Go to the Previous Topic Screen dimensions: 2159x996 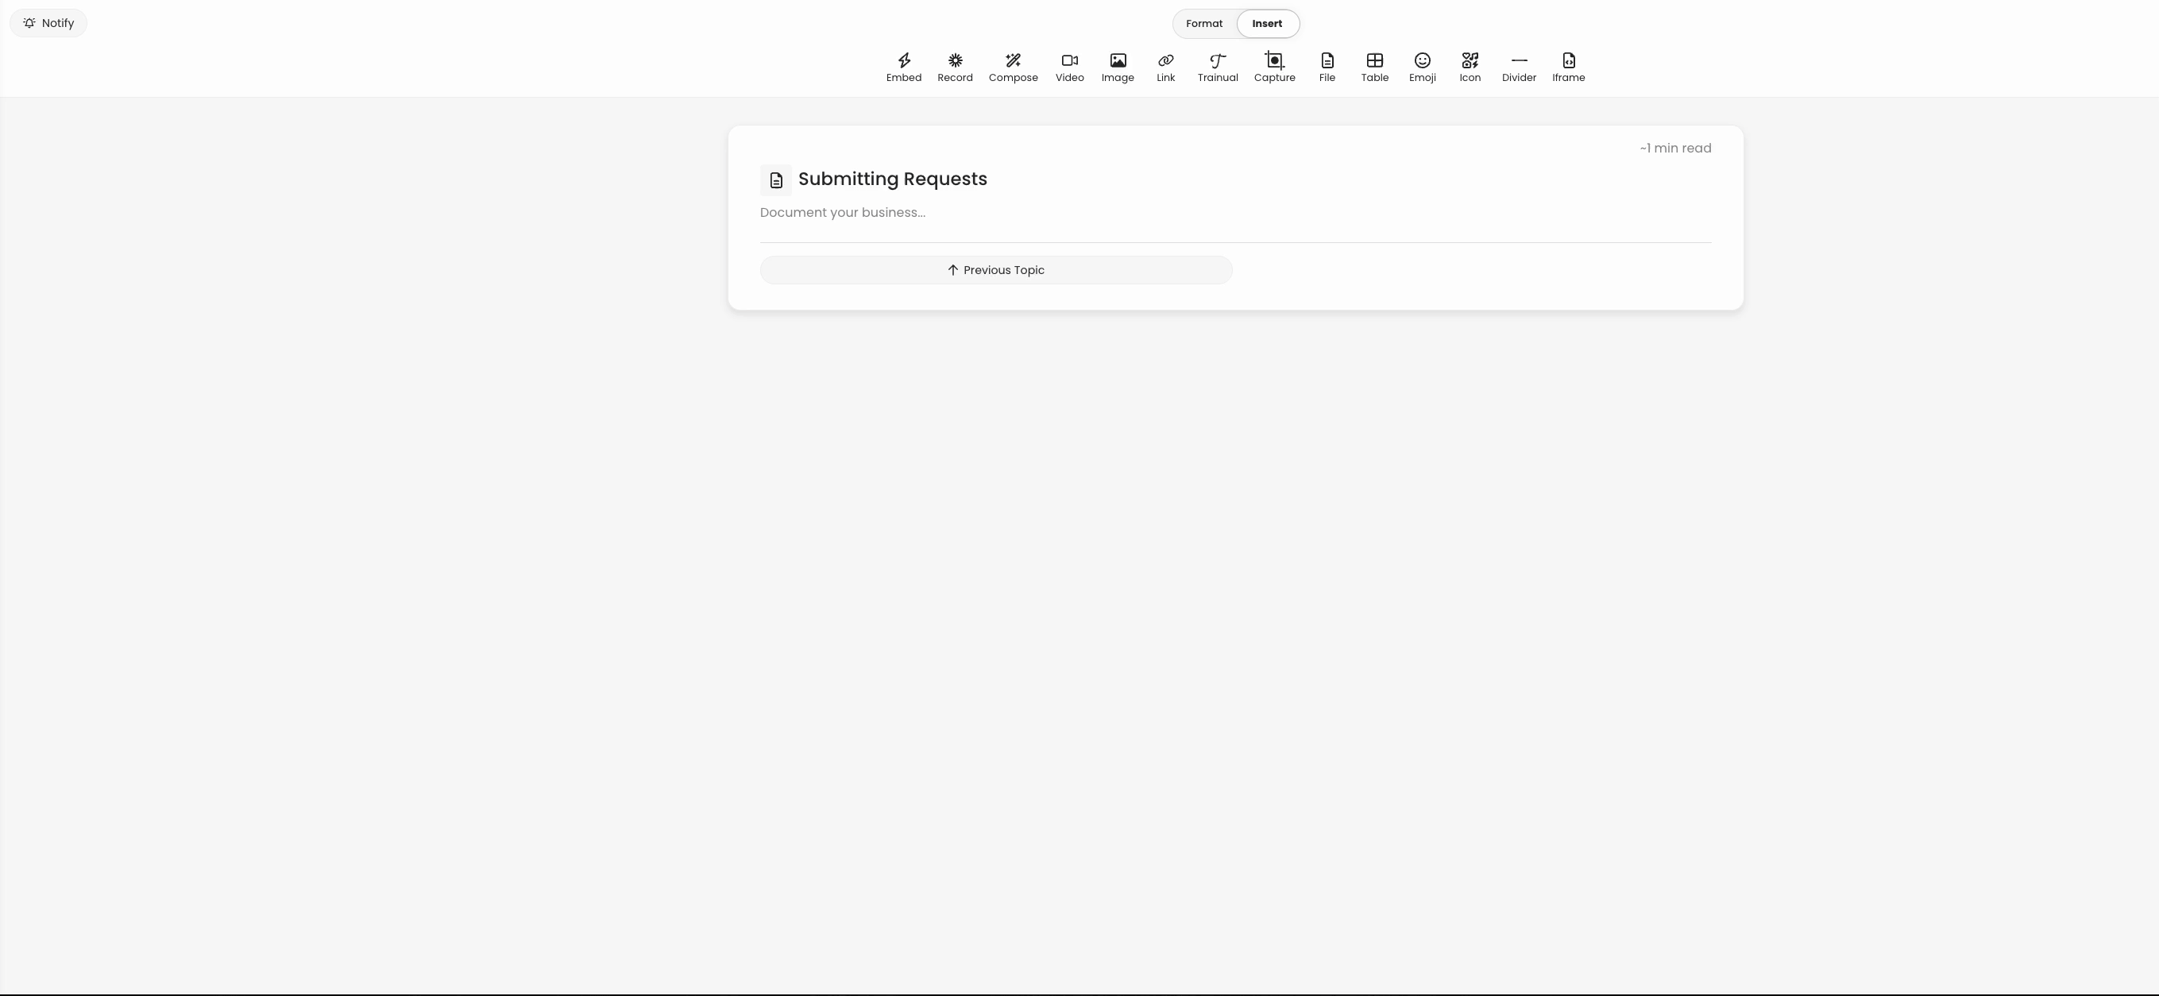(995, 270)
